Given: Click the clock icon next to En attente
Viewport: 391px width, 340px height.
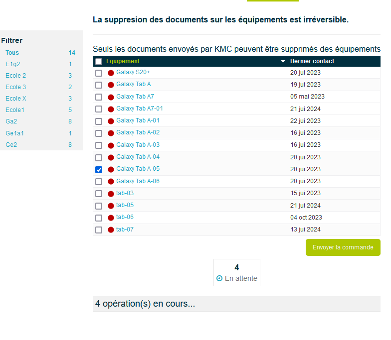Looking at the screenshot, I should 219,279.
